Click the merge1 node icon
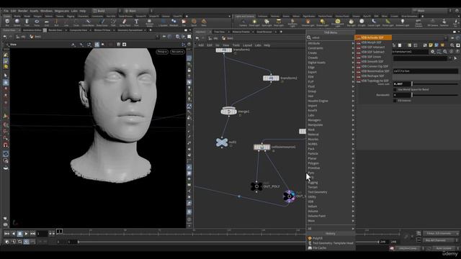461x259 pixels. click(x=229, y=111)
